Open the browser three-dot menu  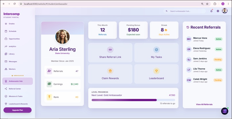click(x=228, y=4)
